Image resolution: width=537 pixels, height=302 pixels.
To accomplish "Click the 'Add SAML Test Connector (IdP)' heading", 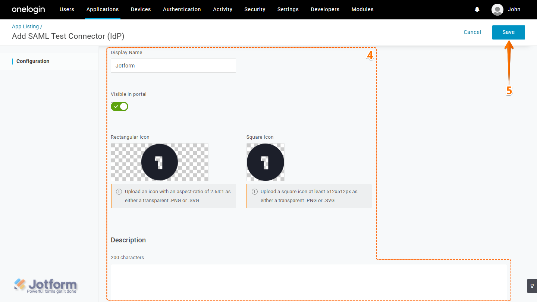I will coord(68,36).
